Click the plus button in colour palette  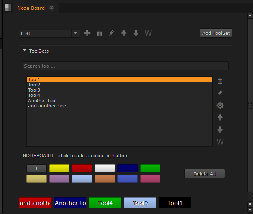(37, 168)
